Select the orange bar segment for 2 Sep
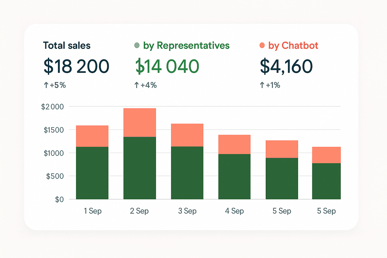This screenshot has height=258, width=387. click(140, 123)
